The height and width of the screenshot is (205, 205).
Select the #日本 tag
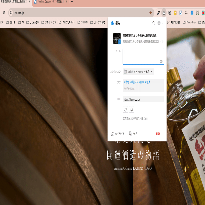point(141,82)
